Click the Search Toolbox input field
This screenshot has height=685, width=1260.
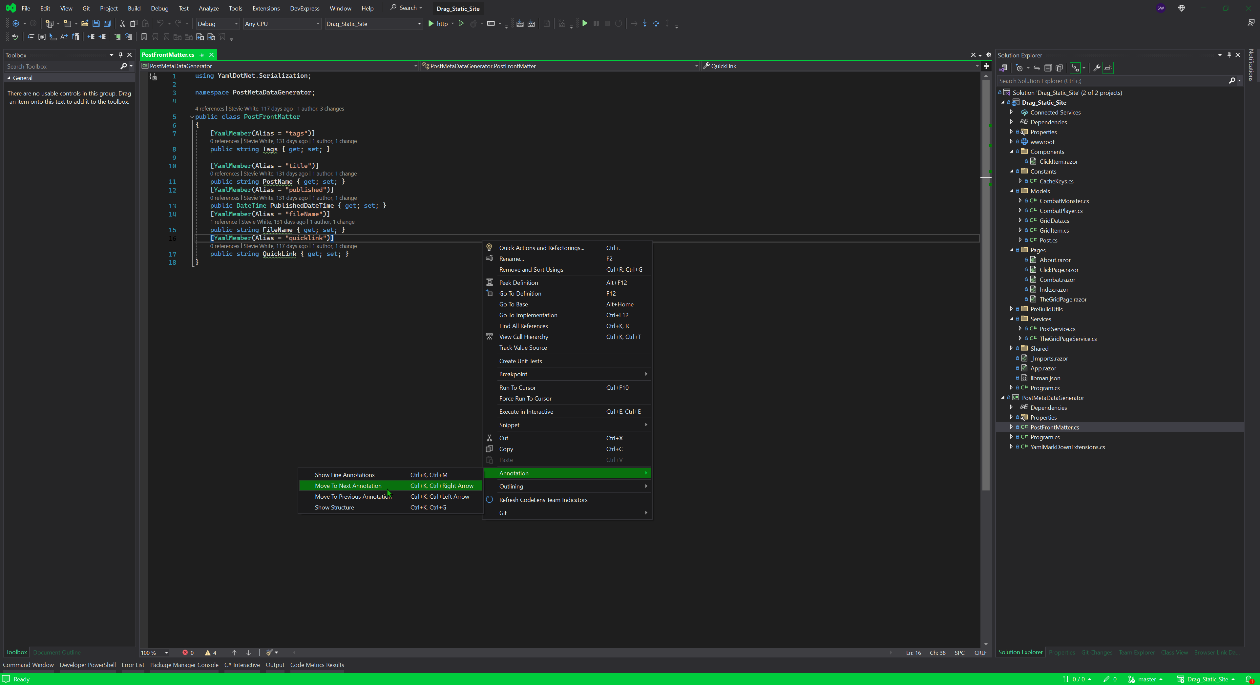coord(59,66)
